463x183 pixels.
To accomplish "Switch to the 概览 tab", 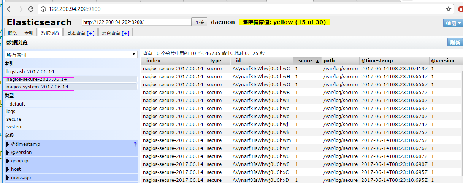I will (12, 33).
